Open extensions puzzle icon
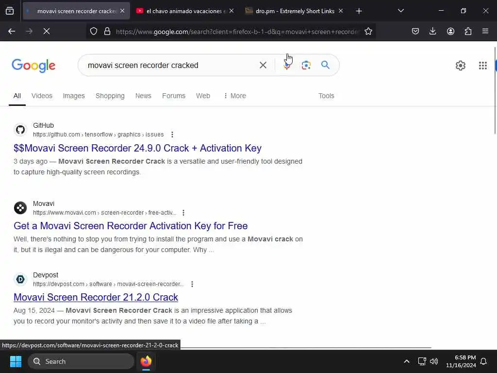This screenshot has width=497, height=373. 468,32
